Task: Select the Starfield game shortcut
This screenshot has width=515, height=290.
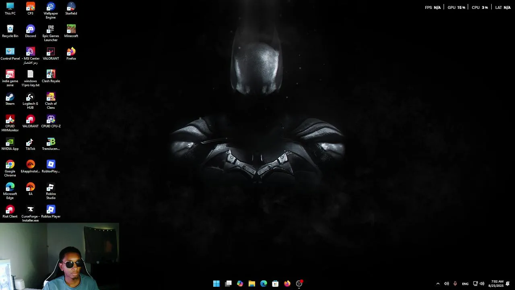Action: pos(71,8)
